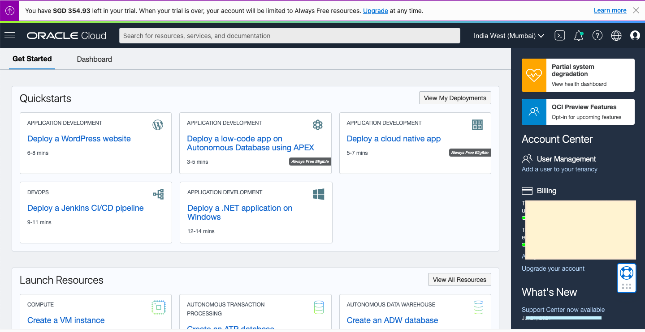Click the help question mark icon
The height and width of the screenshot is (332, 645).
tap(597, 35)
